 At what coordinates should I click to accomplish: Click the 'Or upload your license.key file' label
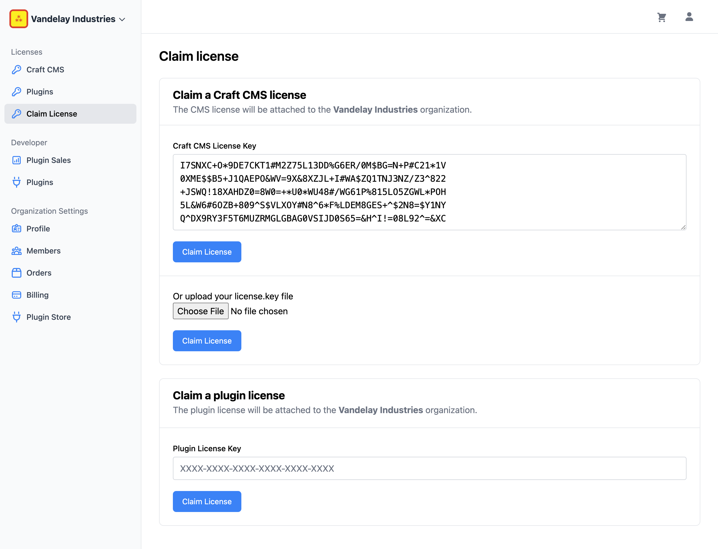pyautogui.click(x=233, y=296)
